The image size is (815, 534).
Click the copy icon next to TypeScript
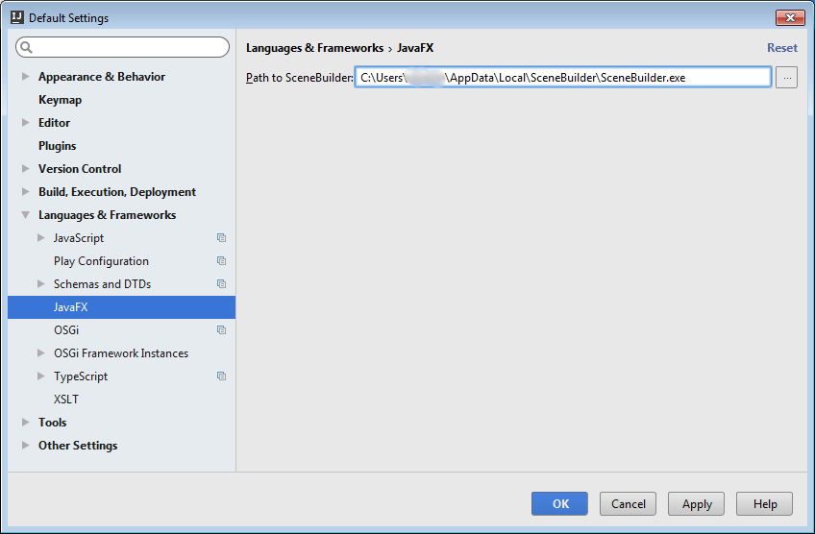(x=221, y=376)
